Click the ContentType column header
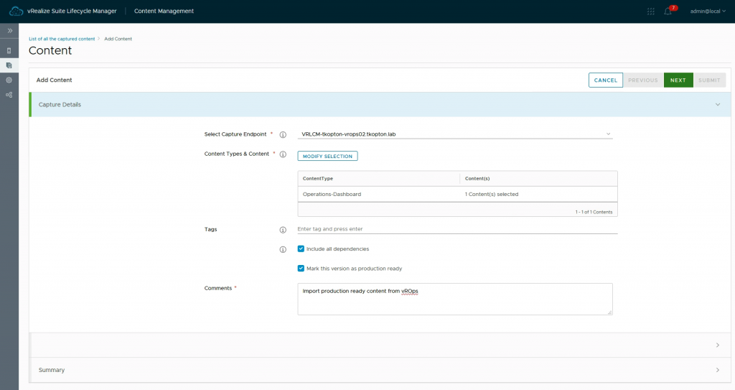 pyautogui.click(x=318, y=178)
